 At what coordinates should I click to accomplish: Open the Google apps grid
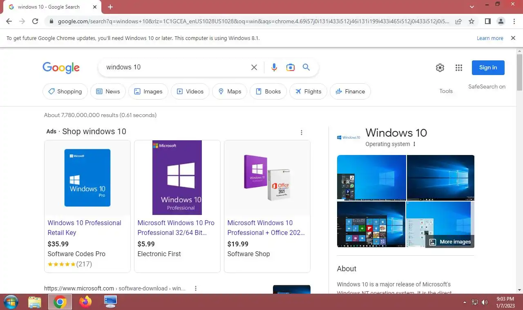coord(459,68)
